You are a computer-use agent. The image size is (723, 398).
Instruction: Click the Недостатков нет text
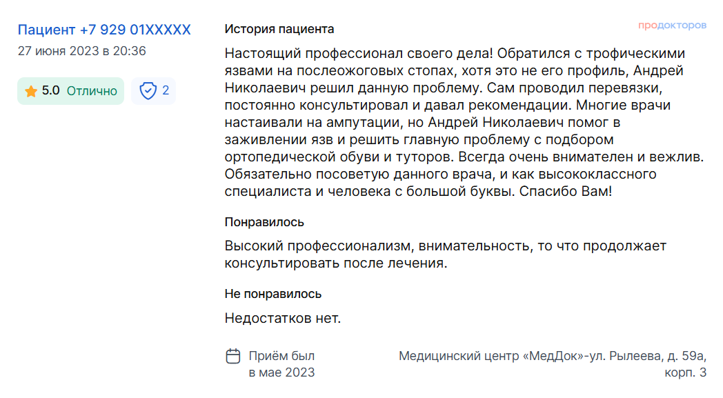coord(283,318)
